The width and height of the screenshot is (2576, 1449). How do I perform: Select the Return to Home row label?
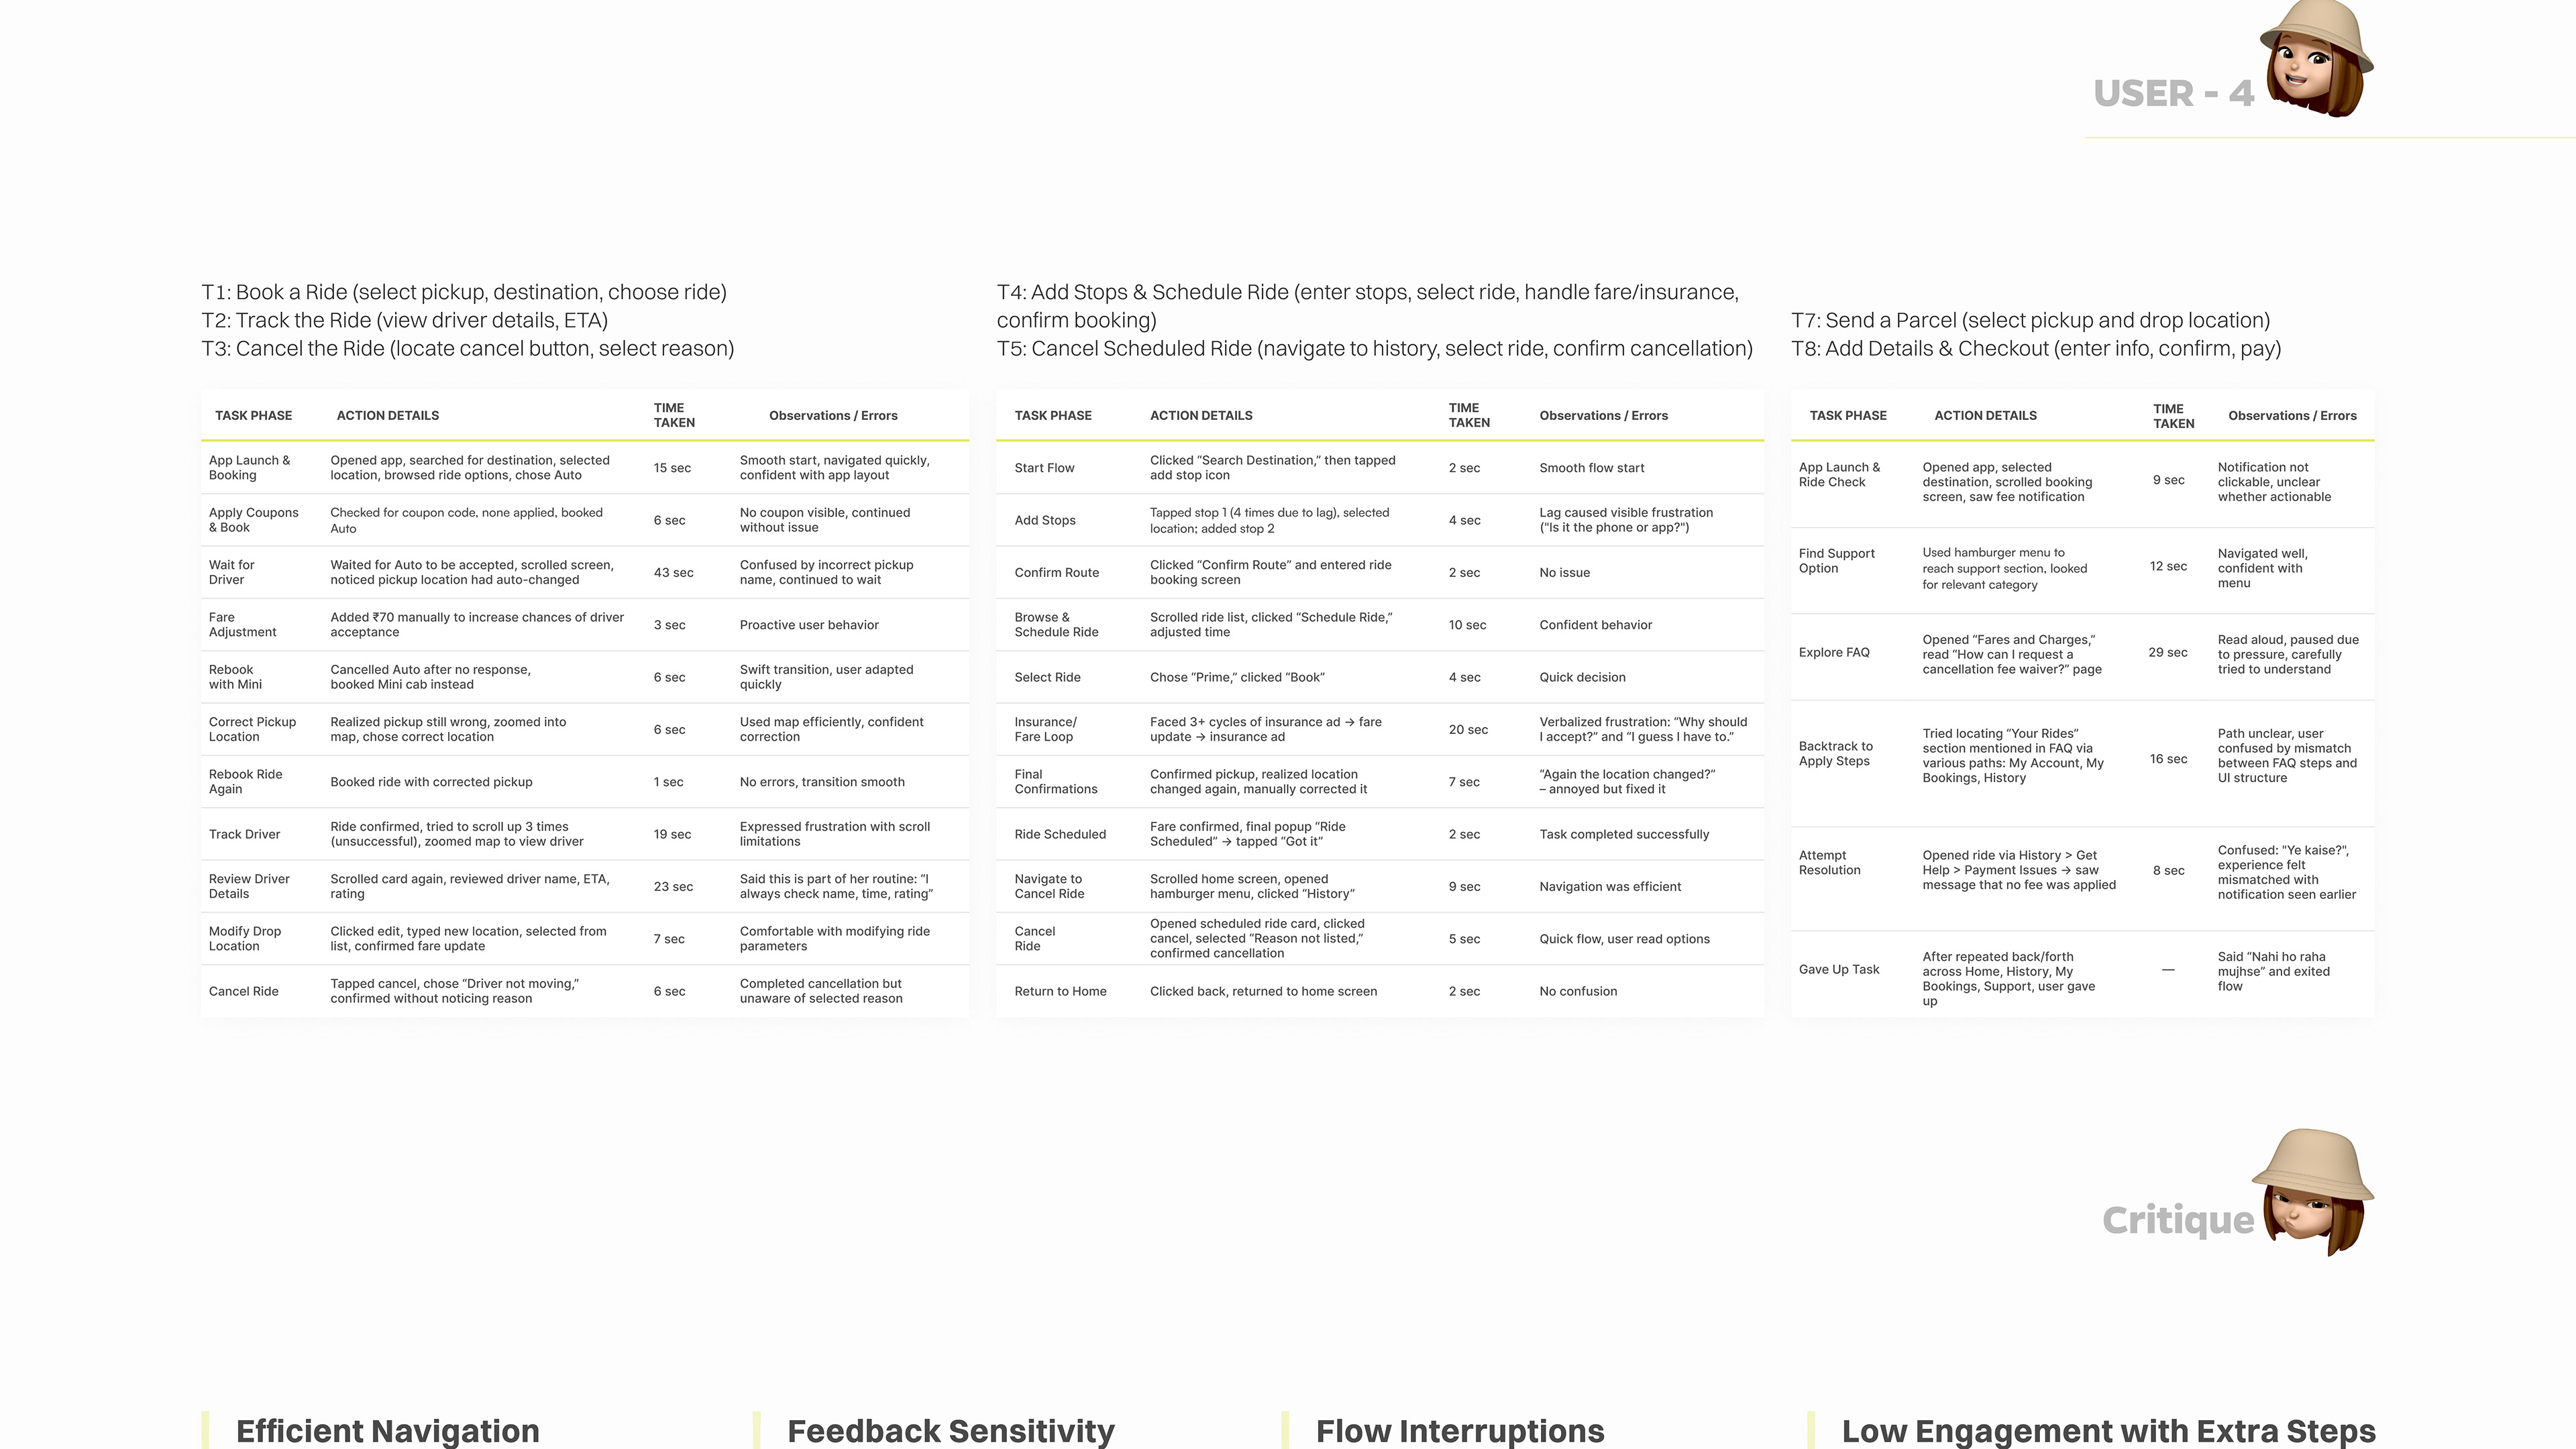[x=1060, y=991]
